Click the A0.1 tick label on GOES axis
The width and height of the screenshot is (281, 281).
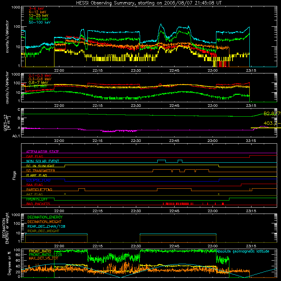tap(16, 136)
